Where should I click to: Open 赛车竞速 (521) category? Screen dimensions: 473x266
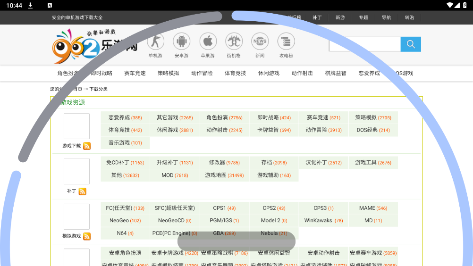(323, 118)
